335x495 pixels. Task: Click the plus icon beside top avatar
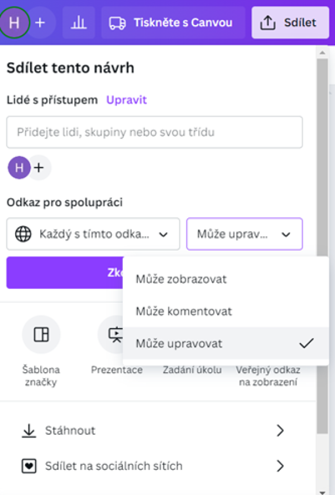point(40,23)
